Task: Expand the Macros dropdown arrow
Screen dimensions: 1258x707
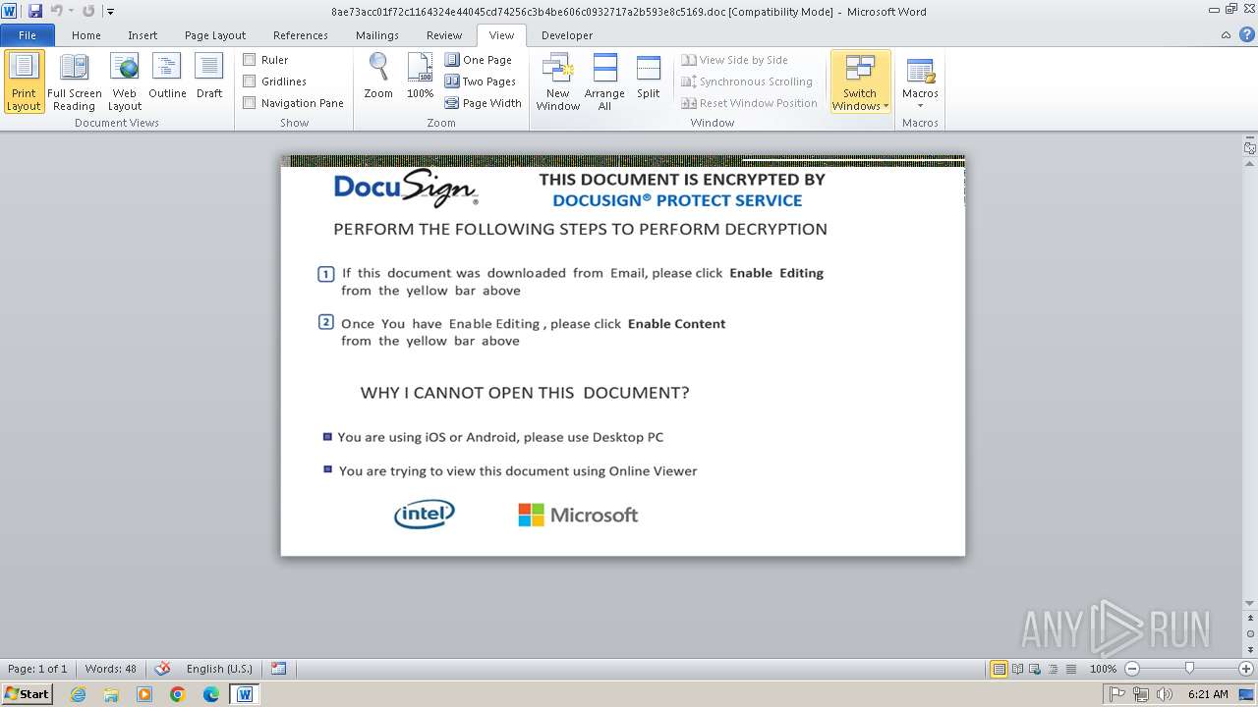Action: point(920,106)
